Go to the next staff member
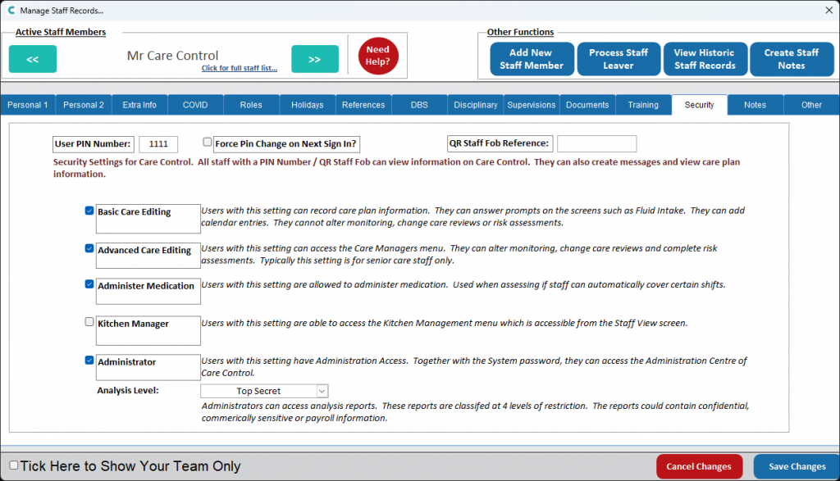This screenshot has width=840, height=481. pos(314,59)
